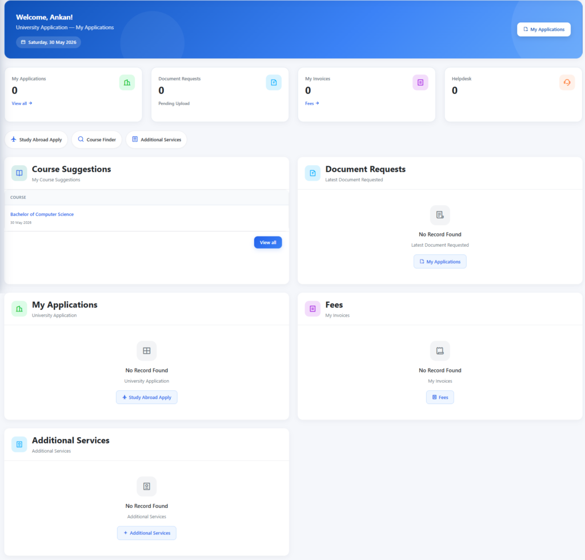Image resolution: width=585 pixels, height=560 pixels.
Task: Click the badge icon beside Additional Services heading
Action: coord(19,445)
